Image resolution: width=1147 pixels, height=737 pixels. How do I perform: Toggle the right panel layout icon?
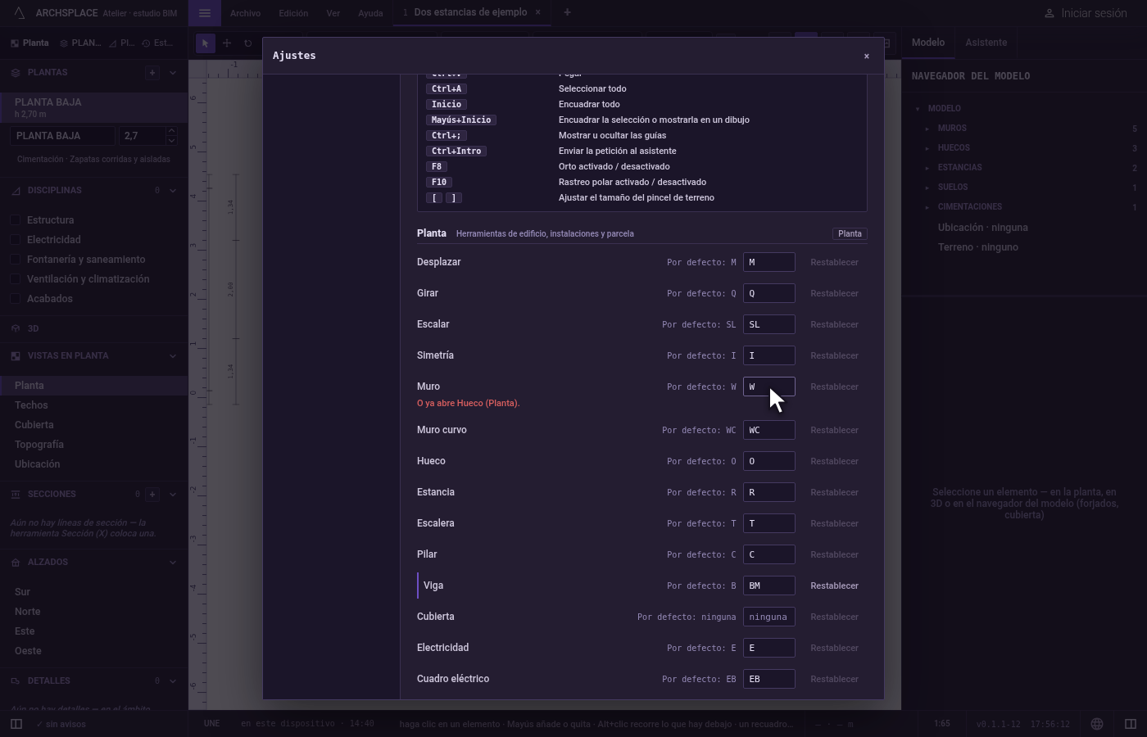tap(1131, 724)
